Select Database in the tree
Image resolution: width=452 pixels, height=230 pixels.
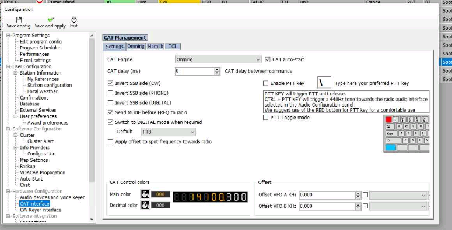(x=30, y=104)
